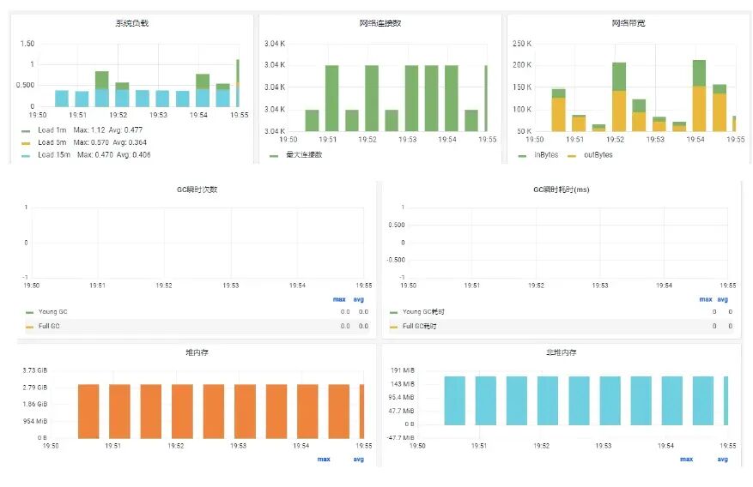This screenshot has height=487, width=753.
Task: Click the '1.50' axis label in 系统负载
Action: [x=27, y=44]
